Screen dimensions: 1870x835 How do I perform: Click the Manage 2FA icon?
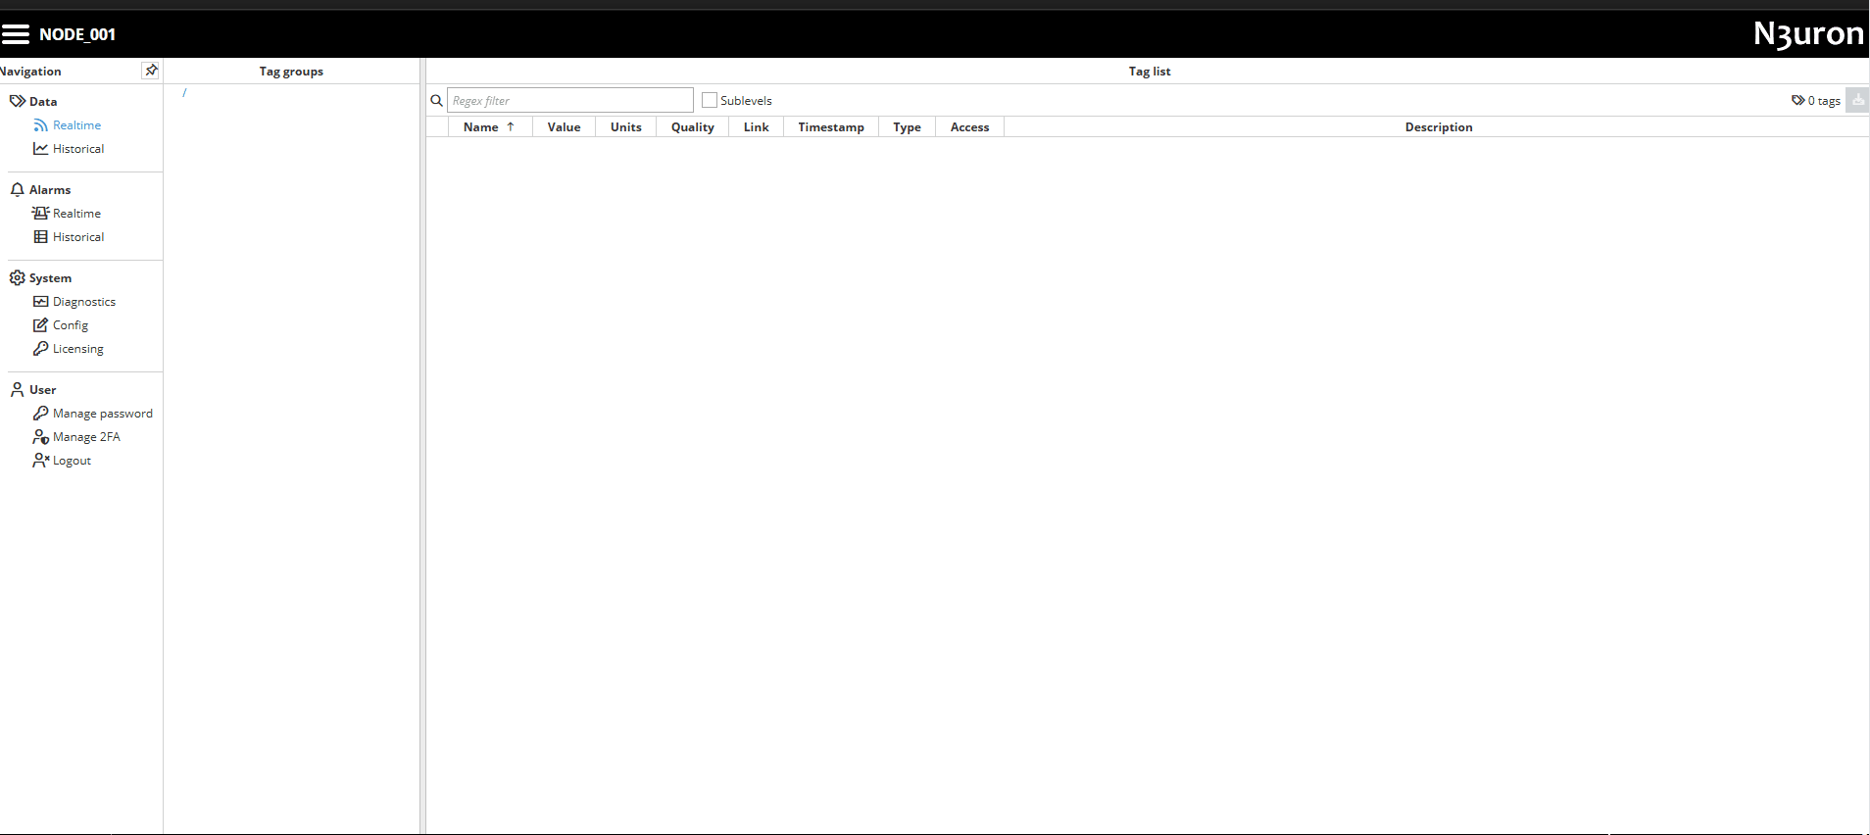point(40,437)
